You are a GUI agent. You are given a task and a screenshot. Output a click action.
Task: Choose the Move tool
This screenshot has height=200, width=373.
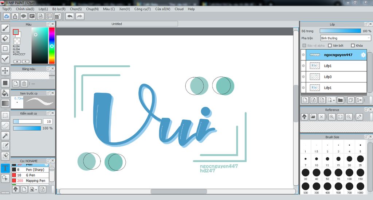click(x=5, y=71)
